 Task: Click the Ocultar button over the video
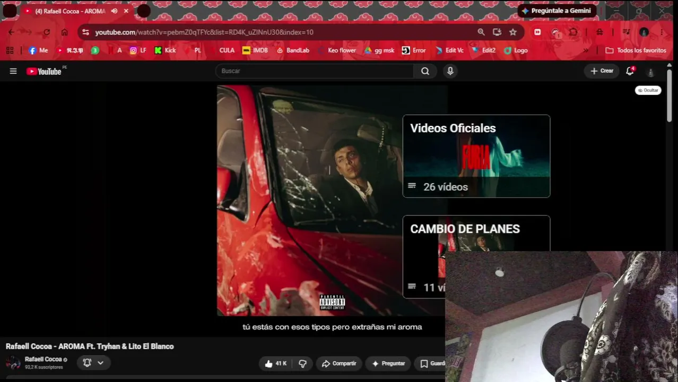648,90
